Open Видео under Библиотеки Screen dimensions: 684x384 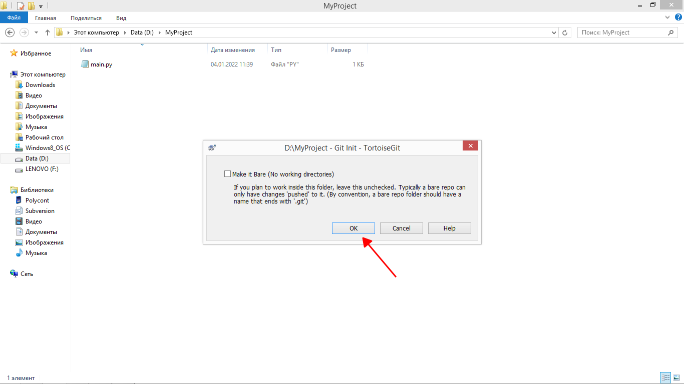coord(34,221)
